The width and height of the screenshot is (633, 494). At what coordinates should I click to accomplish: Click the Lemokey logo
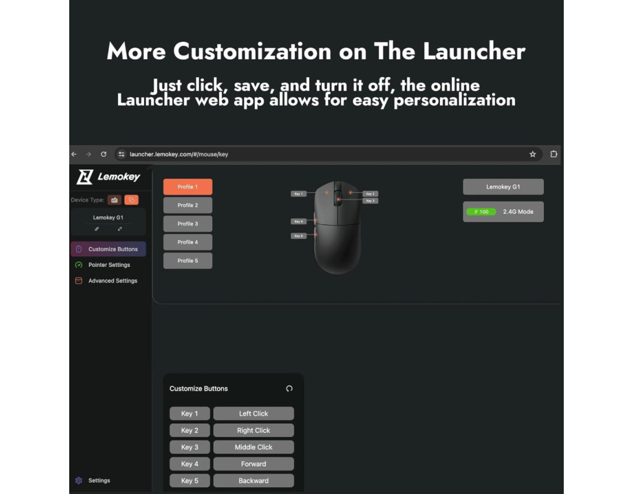[x=109, y=177]
